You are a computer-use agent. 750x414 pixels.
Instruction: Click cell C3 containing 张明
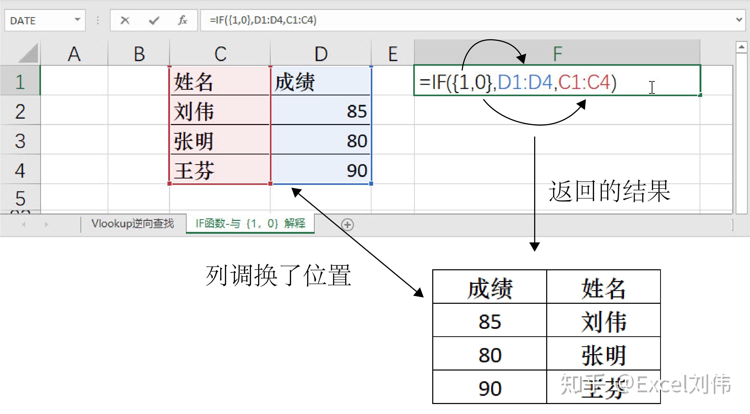click(220, 140)
